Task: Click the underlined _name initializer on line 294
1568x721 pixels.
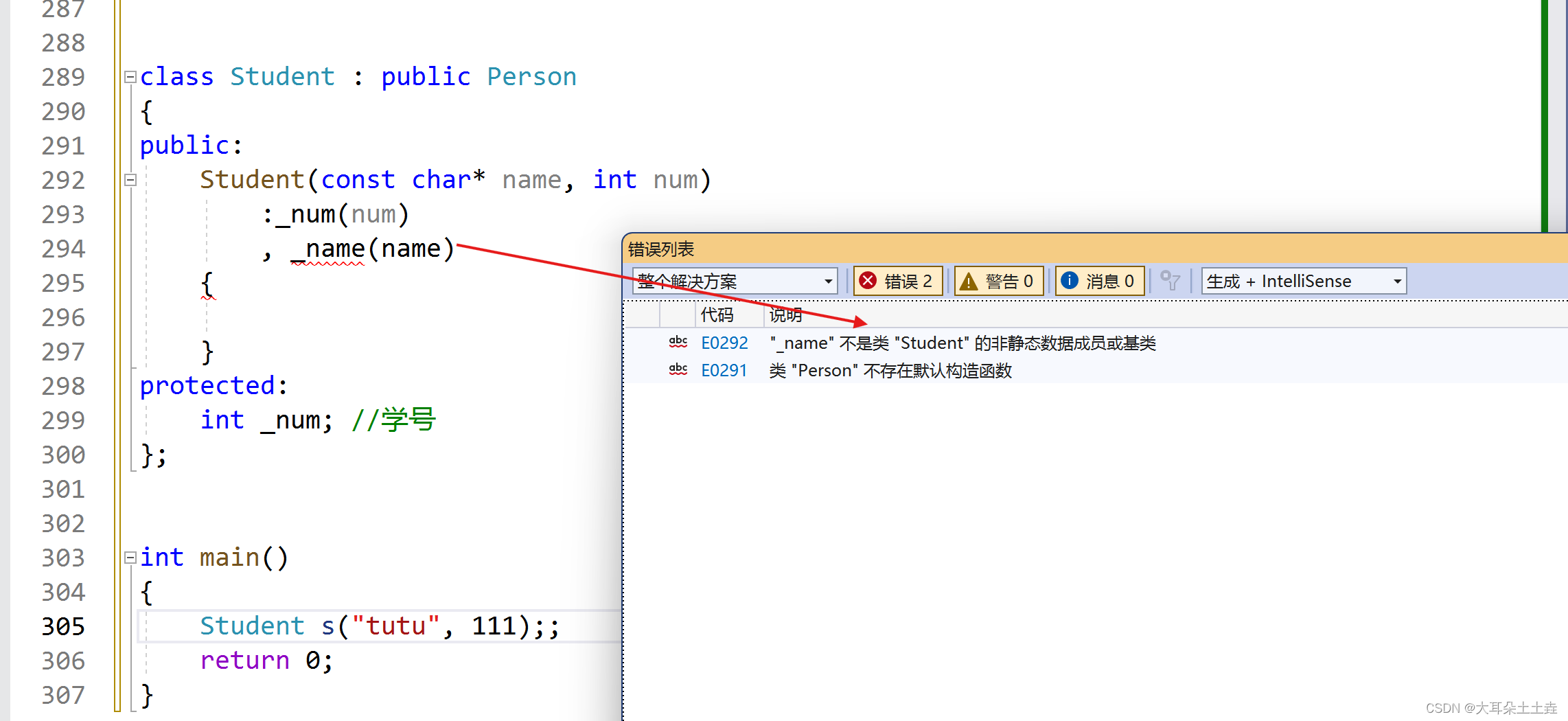Action: [x=328, y=249]
